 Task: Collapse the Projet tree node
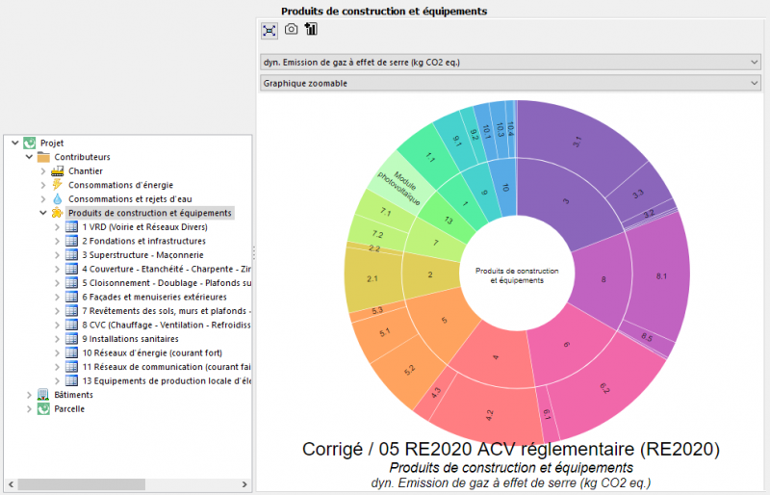15,143
